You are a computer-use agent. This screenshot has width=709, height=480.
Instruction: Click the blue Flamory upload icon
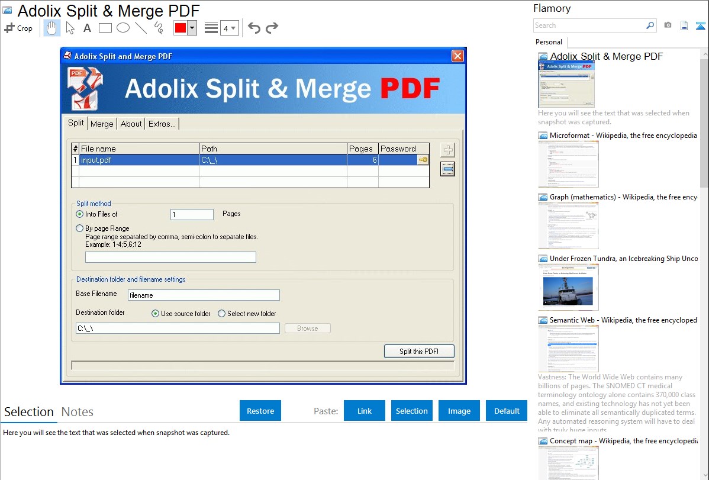[x=700, y=25]
